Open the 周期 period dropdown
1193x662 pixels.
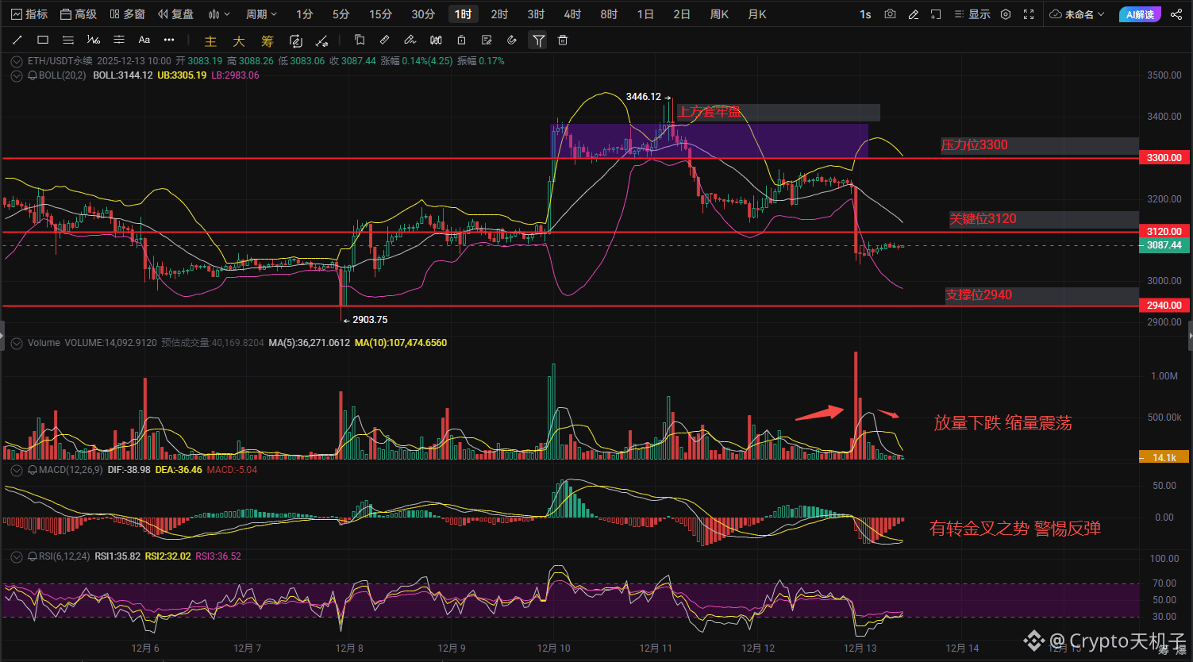pyautogui.click(x=261, y=14)
